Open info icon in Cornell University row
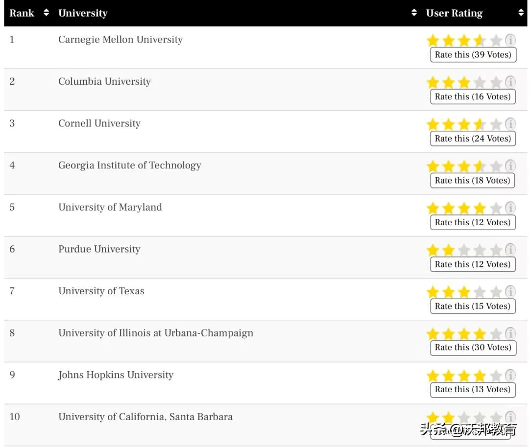 510,124
